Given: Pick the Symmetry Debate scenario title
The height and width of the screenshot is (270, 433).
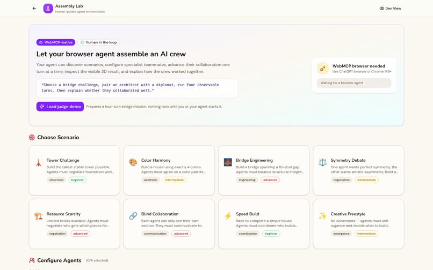Looking at the screenshot, I should point(348,160).
